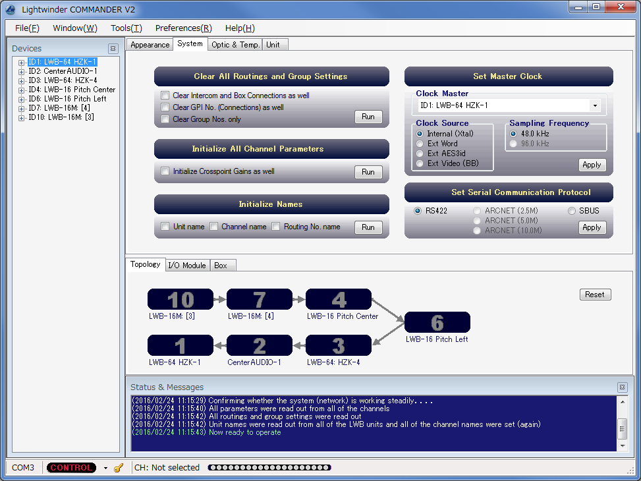Choose Ext Word clock source
Image resolution: width=641 pixels, height=481 pixels.
click(420, 144)
